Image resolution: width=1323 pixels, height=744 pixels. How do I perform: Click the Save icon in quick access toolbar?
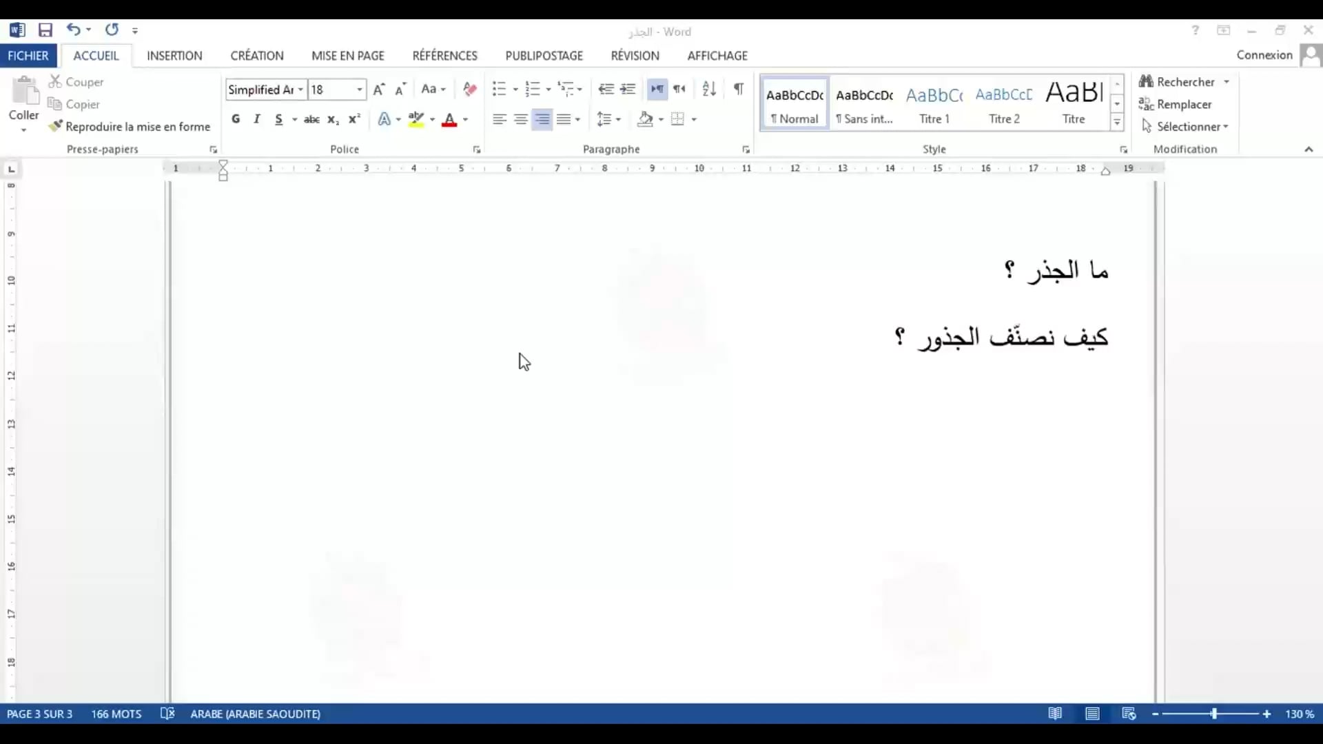coord(45,30)
